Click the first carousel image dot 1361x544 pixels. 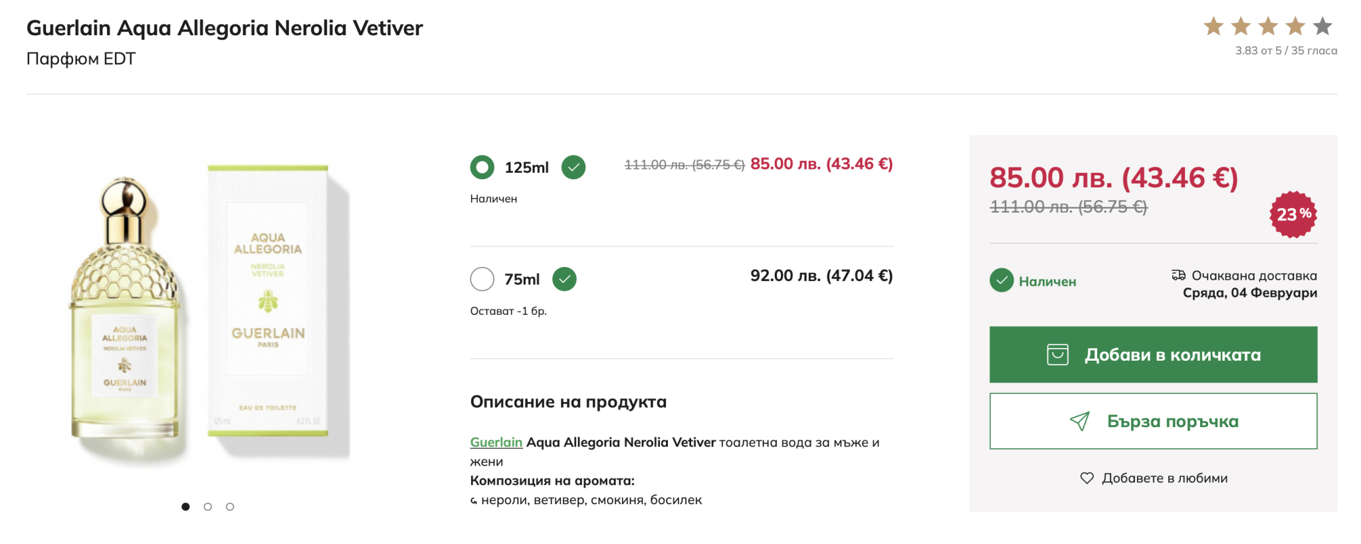[x=185, y=507]
